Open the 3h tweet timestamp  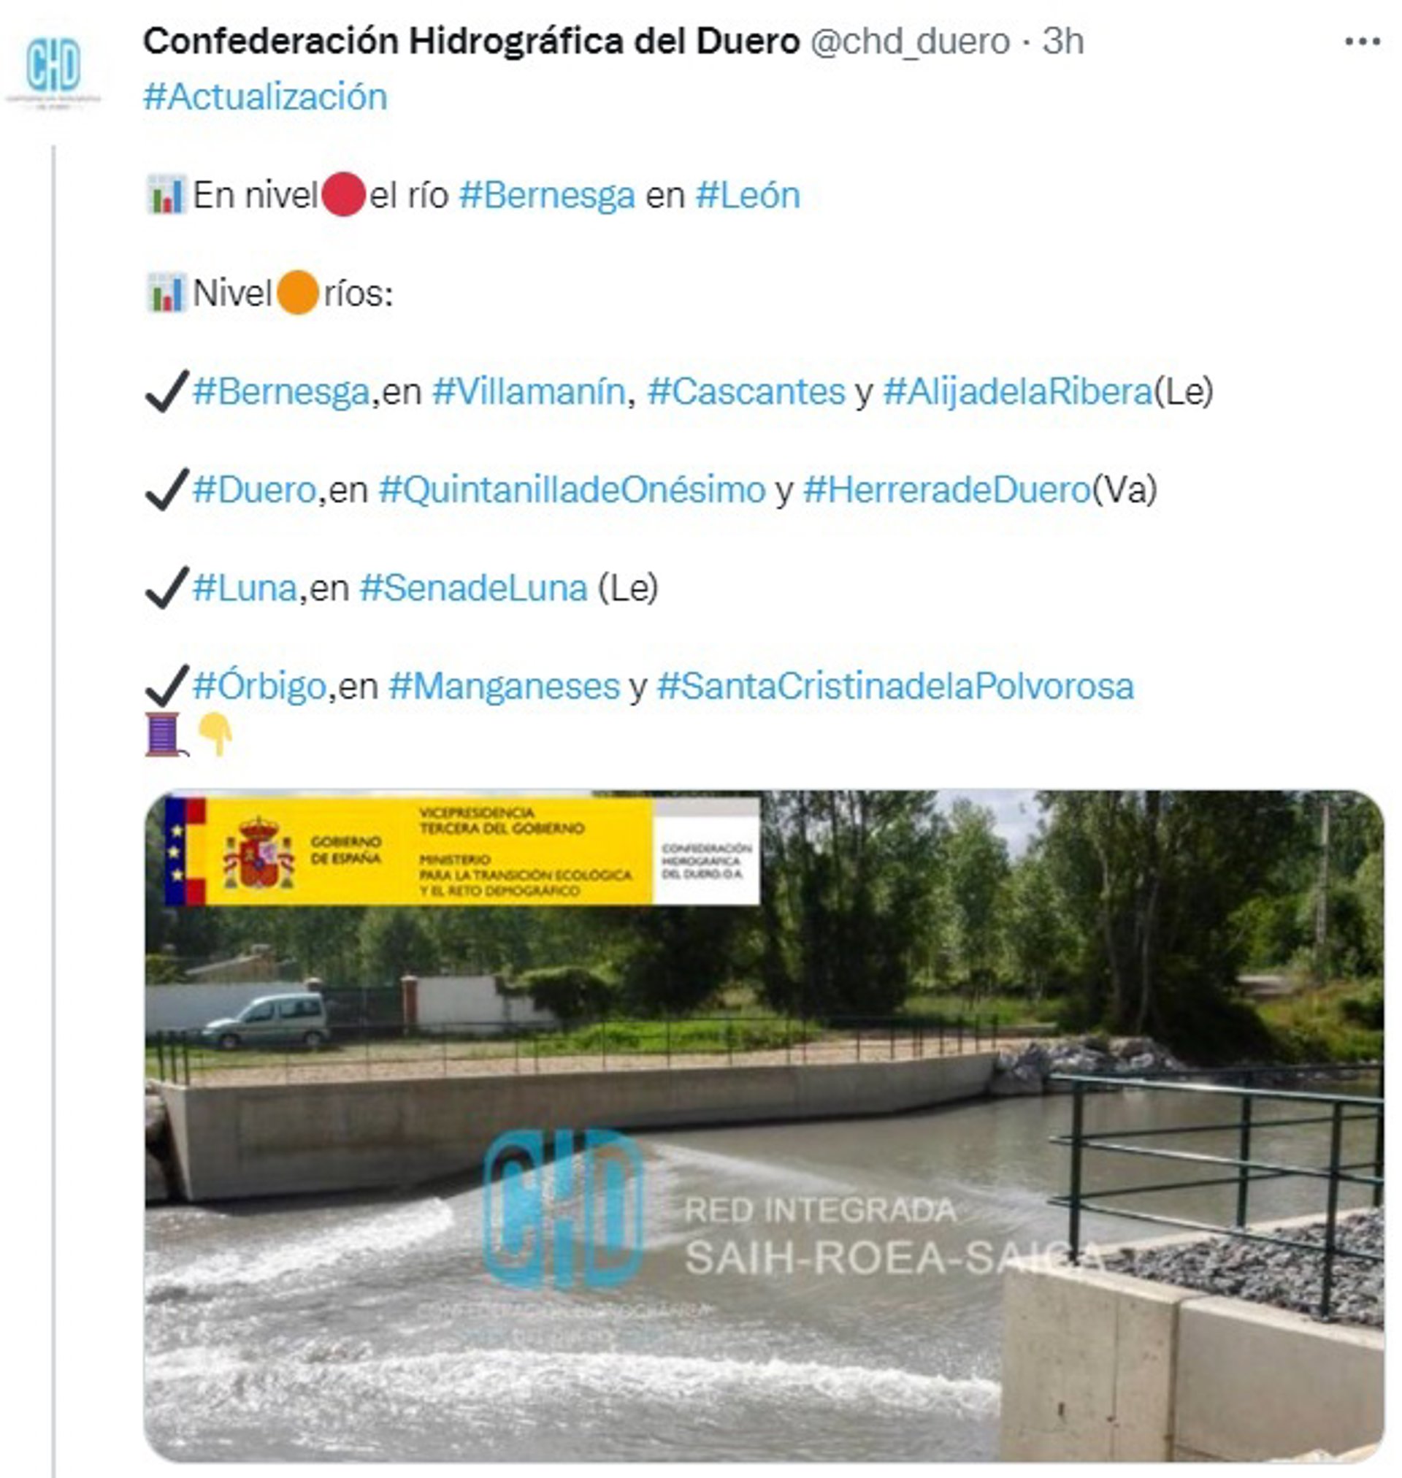coord(1062,42)
